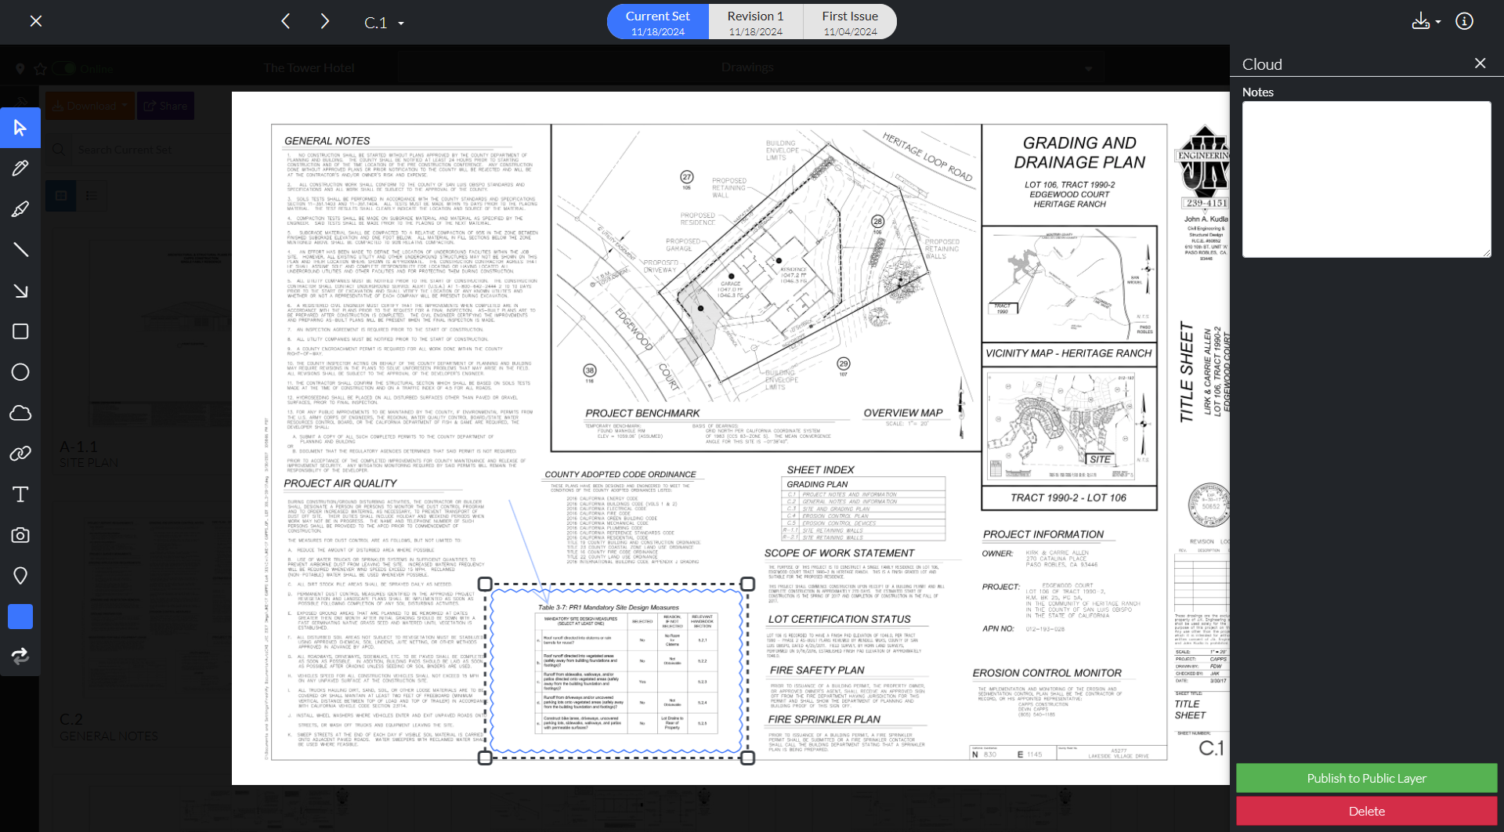Click the GRADING AND DRAINAGE PLAN title
This screenshot has width=1504, height=832.
(x=1079, y=153)
